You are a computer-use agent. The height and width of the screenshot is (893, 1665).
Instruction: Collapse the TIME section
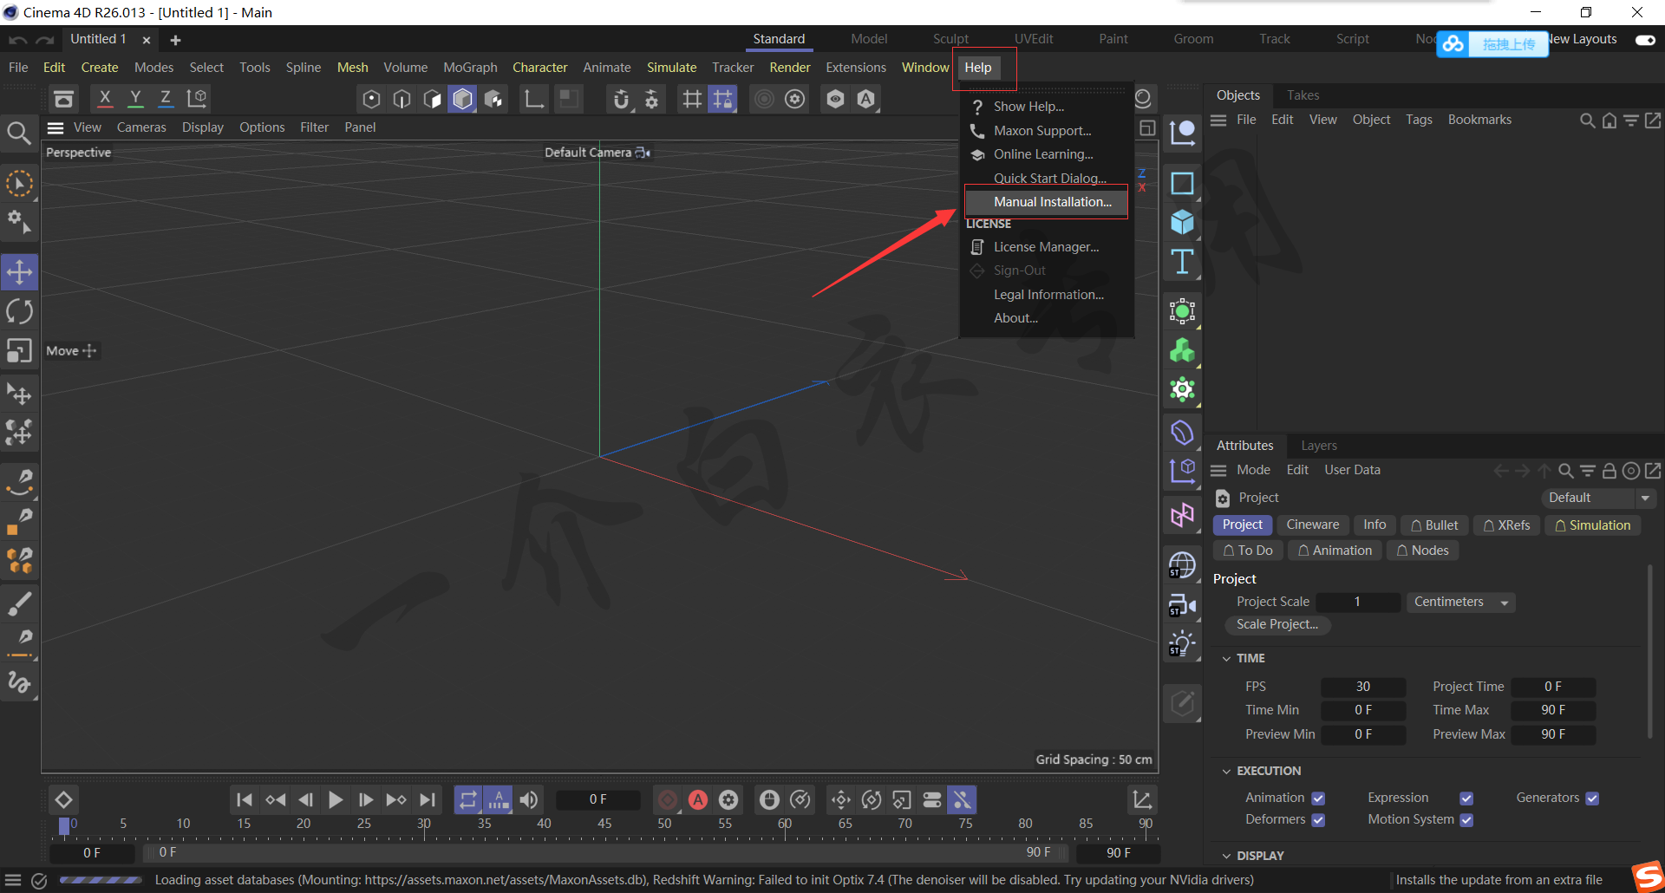(1226, 659)
